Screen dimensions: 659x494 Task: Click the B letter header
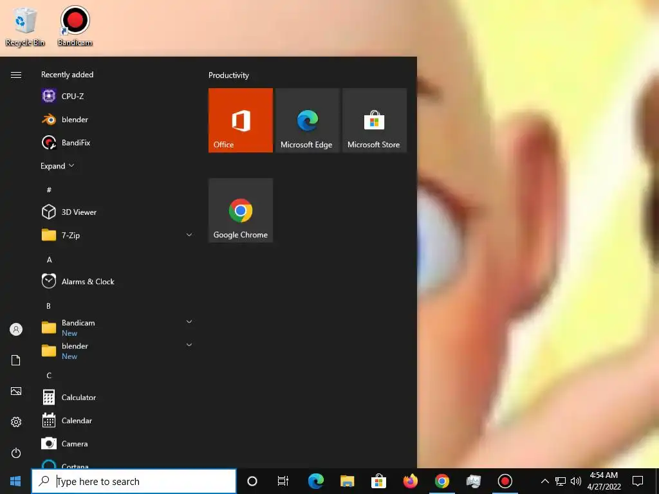pos(48,306)
